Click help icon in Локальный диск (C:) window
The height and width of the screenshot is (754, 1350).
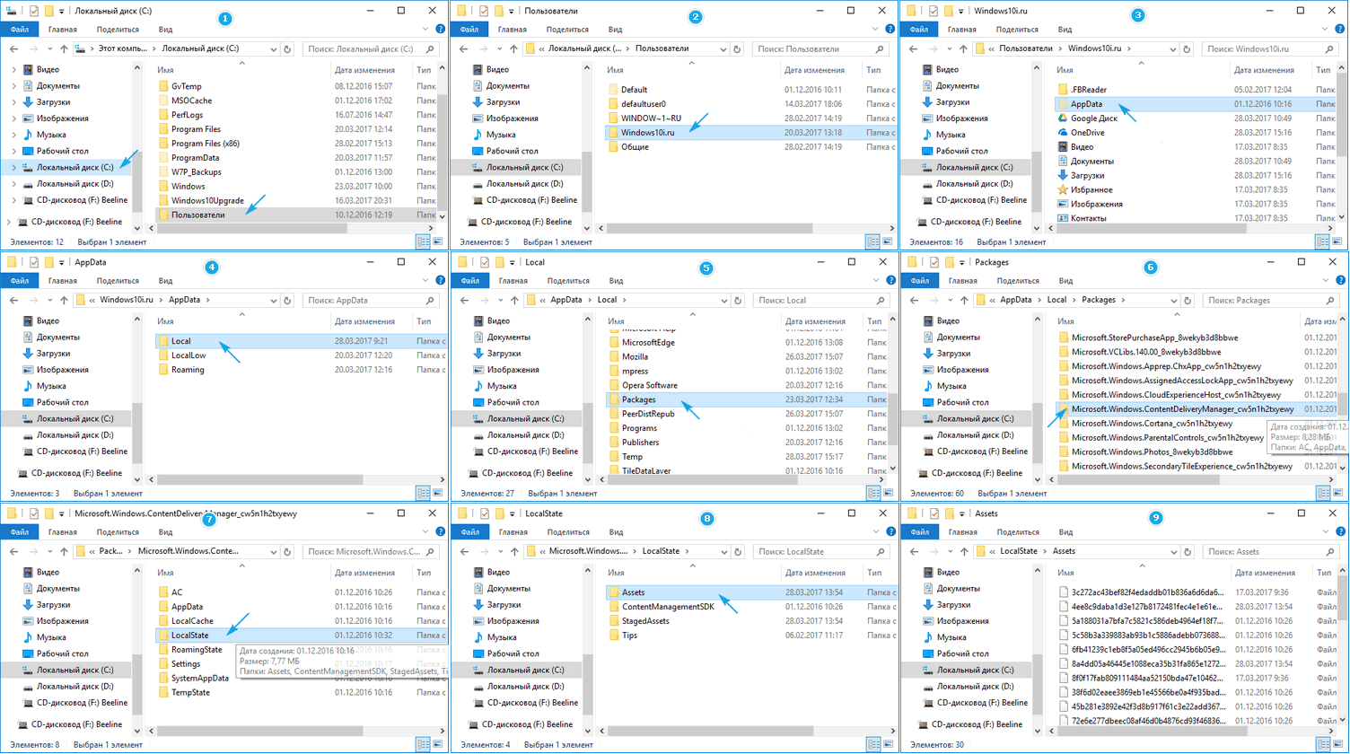(440, 30)
